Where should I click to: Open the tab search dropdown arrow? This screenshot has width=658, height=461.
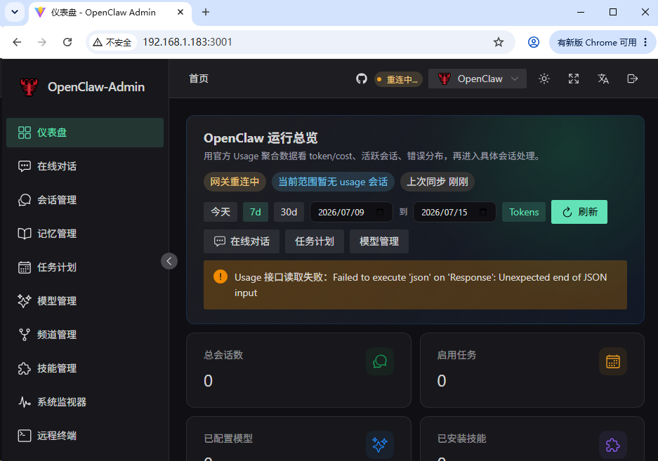[x=15, y=12]
